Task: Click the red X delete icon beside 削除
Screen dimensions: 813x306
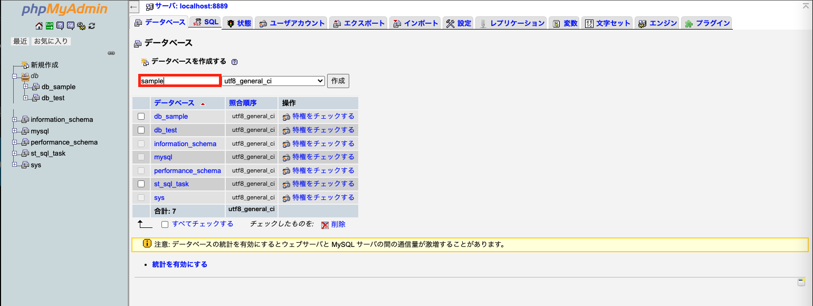Action: (324, 224)
